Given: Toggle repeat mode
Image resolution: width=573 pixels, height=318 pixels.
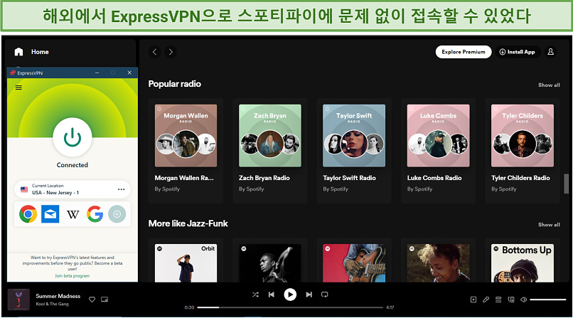Looking at the screenshot, I should tap(324, 295).
